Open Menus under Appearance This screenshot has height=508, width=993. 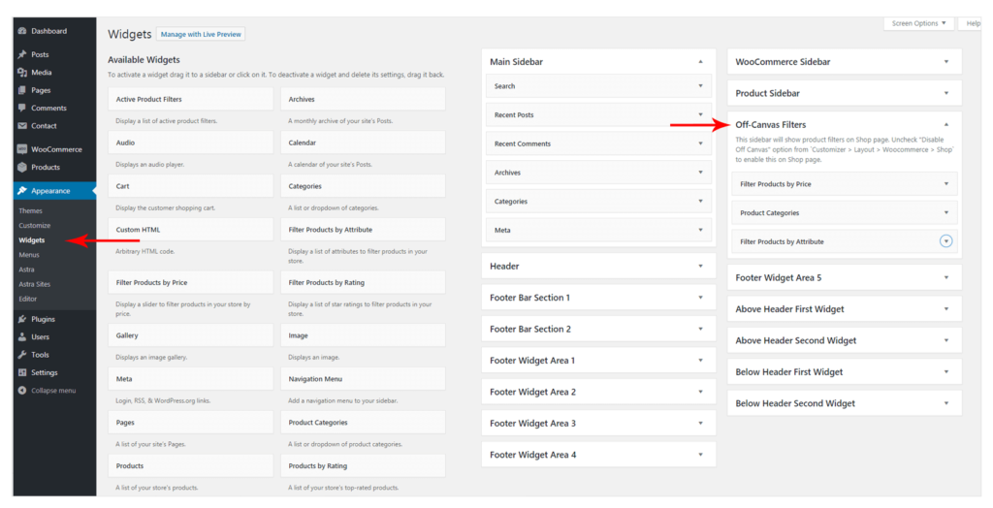click(x=29, y=255)
